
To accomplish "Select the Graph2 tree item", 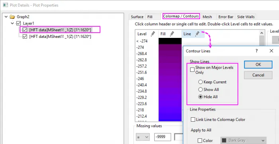I will click(x=23, y=17).
